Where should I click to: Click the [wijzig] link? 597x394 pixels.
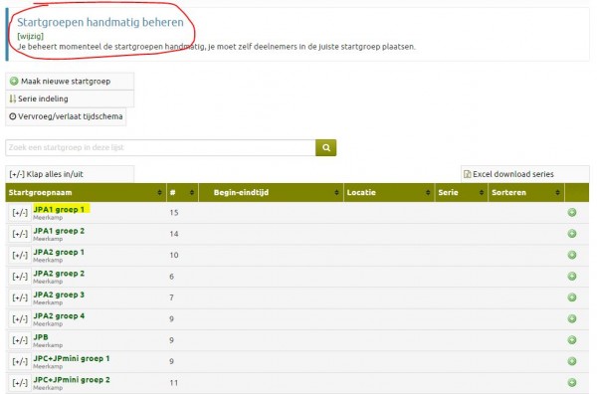tap(31, 36)
